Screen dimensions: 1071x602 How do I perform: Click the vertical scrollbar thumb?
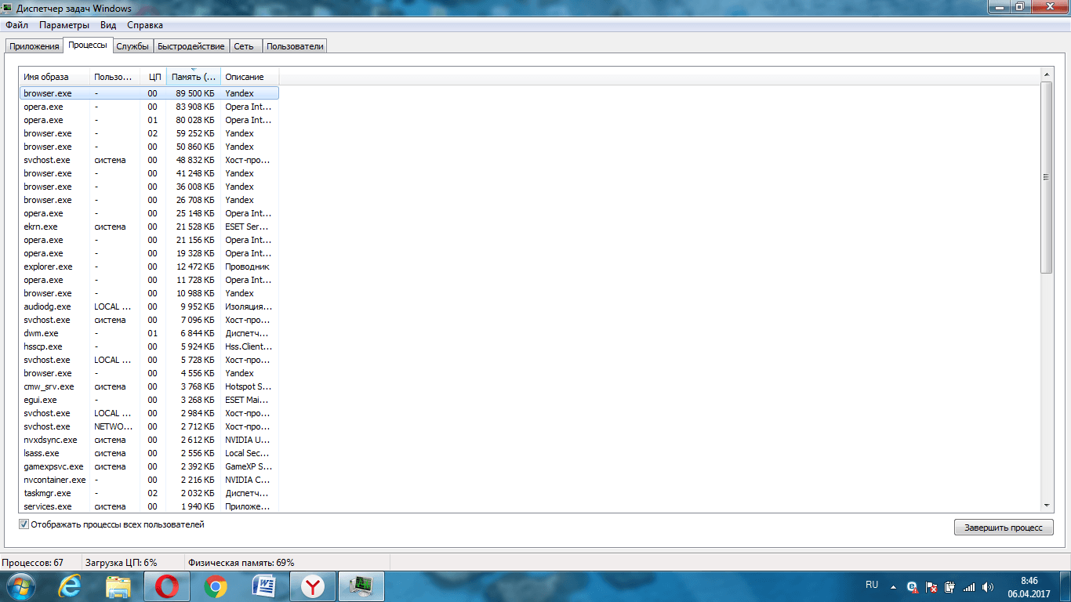tap(1047, 177)
